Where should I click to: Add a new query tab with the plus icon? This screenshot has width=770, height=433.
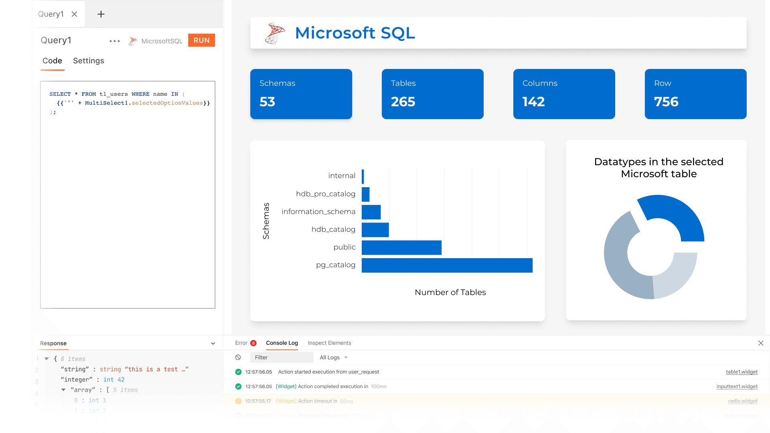100,14
